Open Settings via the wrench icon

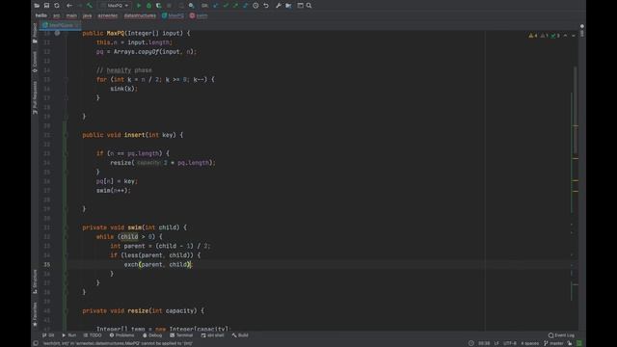pos(279,6)
